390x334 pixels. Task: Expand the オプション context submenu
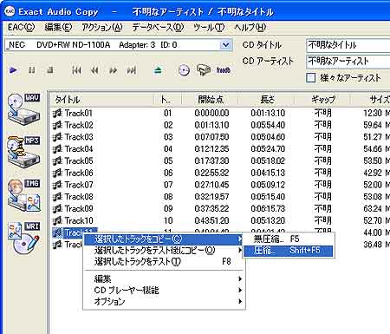click(163, 301)
